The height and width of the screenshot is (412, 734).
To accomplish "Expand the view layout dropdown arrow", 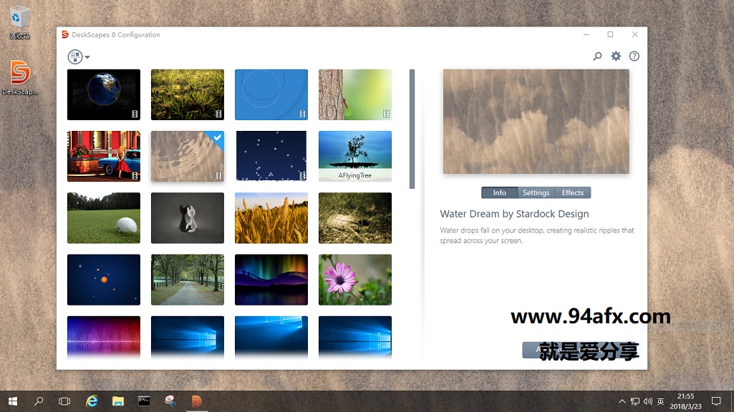I will (x=87, y=57).
